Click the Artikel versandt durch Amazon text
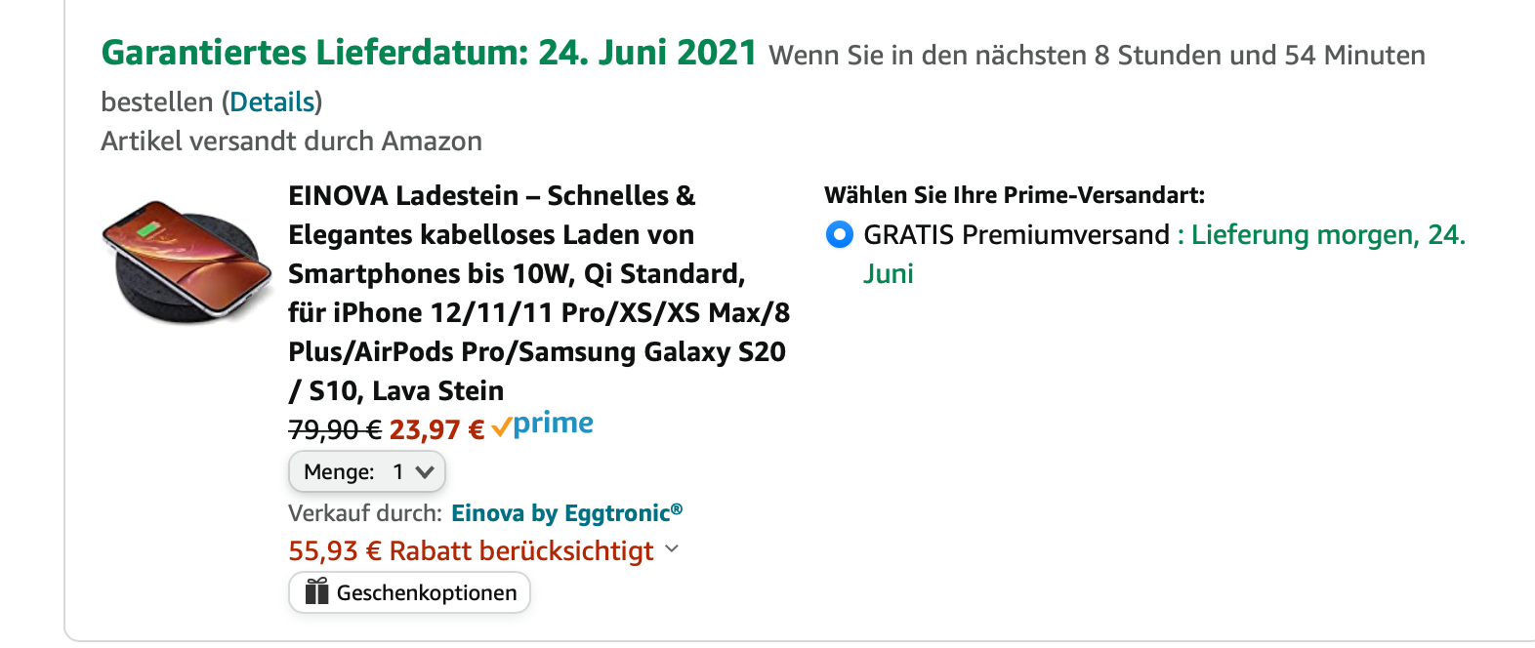 coord(291,142)
